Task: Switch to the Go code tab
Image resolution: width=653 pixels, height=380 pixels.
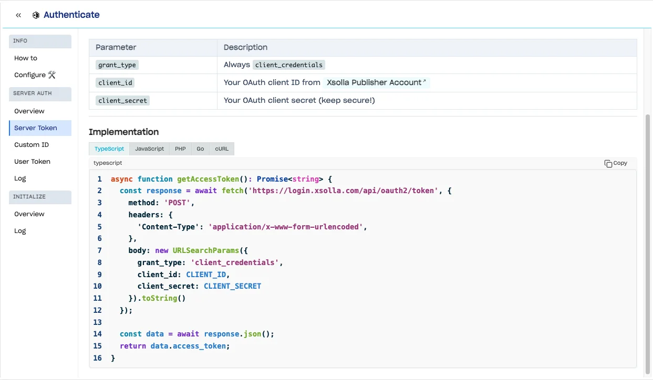Action: (200, 149)
